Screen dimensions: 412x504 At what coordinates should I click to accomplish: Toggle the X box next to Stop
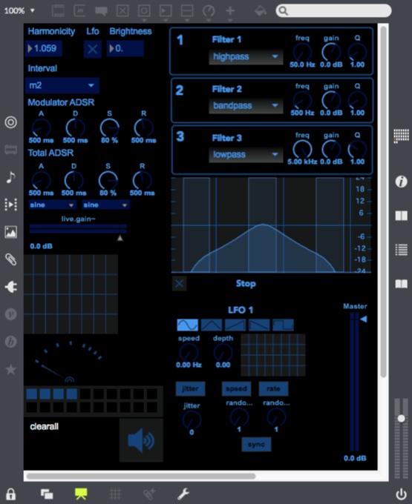point(180,283)
